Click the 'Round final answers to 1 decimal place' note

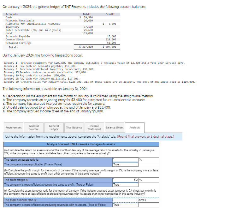point(145,136)
